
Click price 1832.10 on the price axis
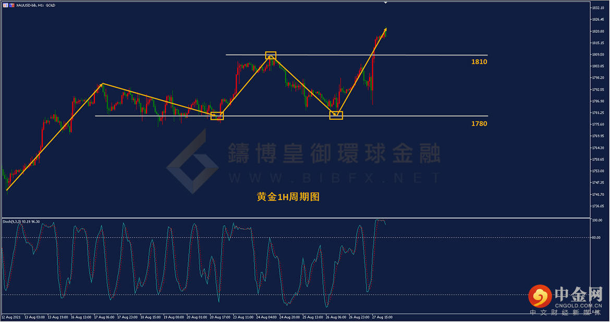(597, 8)
